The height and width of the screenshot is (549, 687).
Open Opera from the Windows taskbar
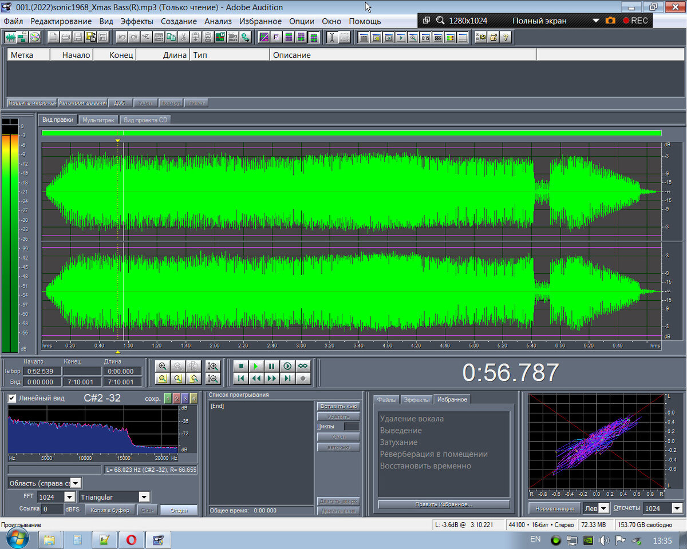(x=131, y=539)
